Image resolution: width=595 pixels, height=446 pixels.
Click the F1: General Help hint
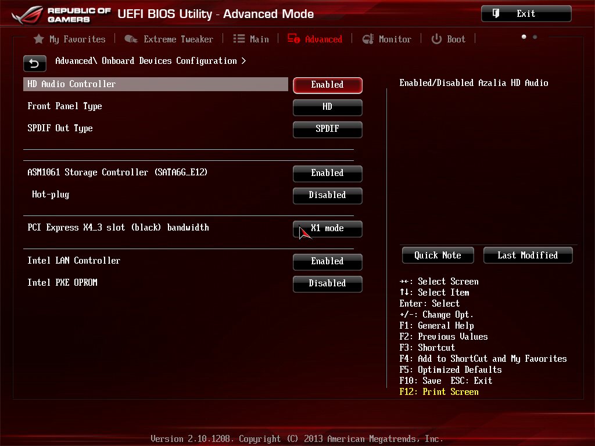coord(436,326)
